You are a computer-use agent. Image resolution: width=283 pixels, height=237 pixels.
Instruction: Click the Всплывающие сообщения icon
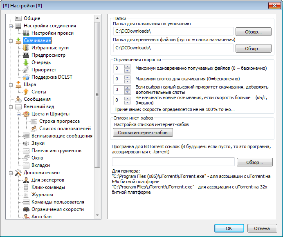coord(26,136)
